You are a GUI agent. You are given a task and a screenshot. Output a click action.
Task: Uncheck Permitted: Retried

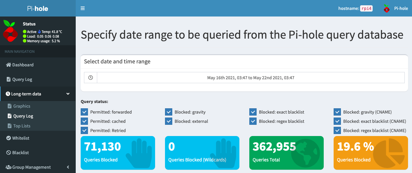84,130
